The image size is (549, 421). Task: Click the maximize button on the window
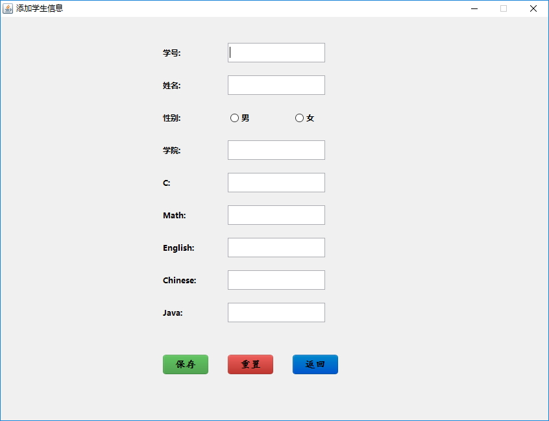pos(504,8)
